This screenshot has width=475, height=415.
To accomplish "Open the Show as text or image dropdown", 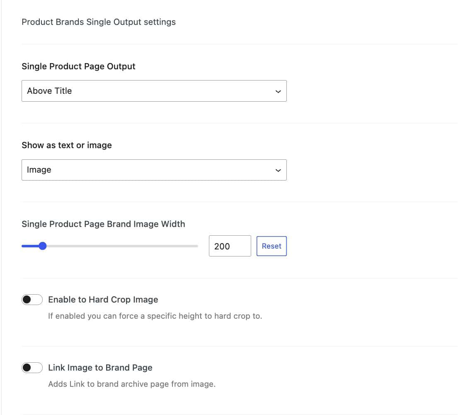I will point(154,169).
